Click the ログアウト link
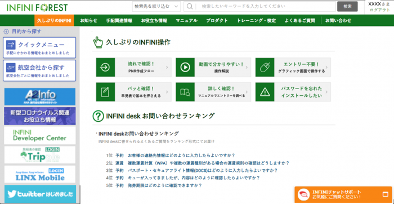This screenshot has width=394, height=204. tap(380, 10)
